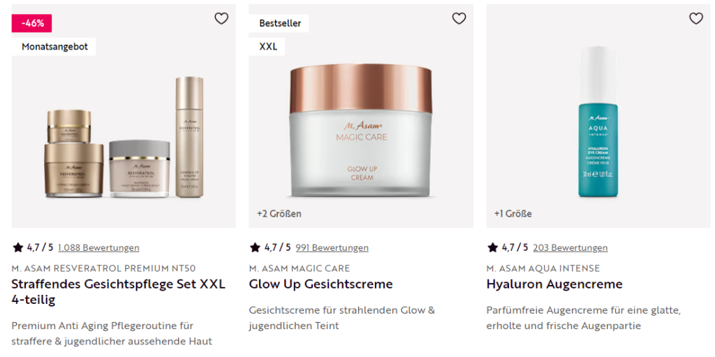Open 1.088 Bewertungen reviews link

[98, 248]
